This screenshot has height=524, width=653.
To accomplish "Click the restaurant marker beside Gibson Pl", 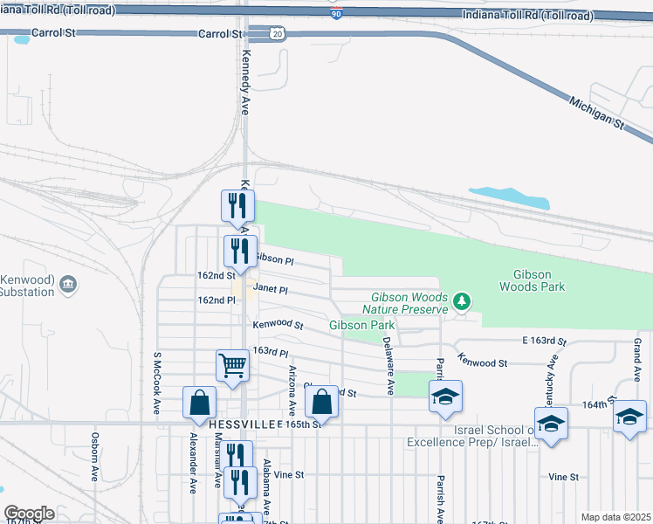I will click(240, 252).
